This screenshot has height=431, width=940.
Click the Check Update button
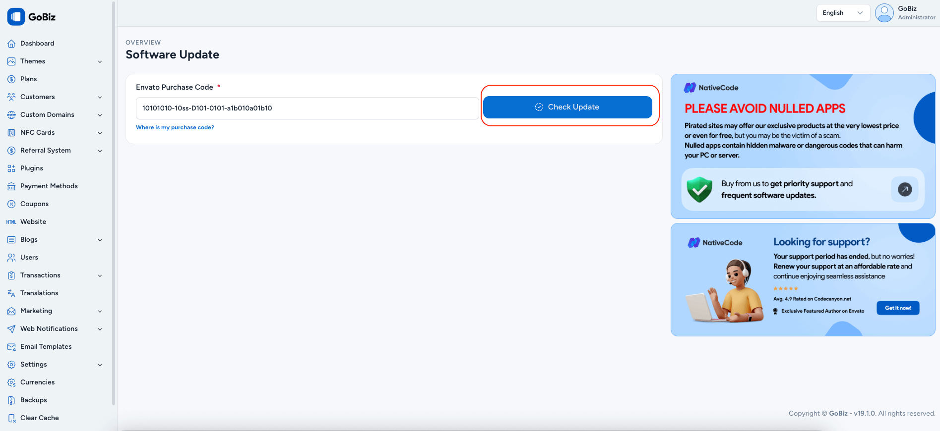click(567, 107)
